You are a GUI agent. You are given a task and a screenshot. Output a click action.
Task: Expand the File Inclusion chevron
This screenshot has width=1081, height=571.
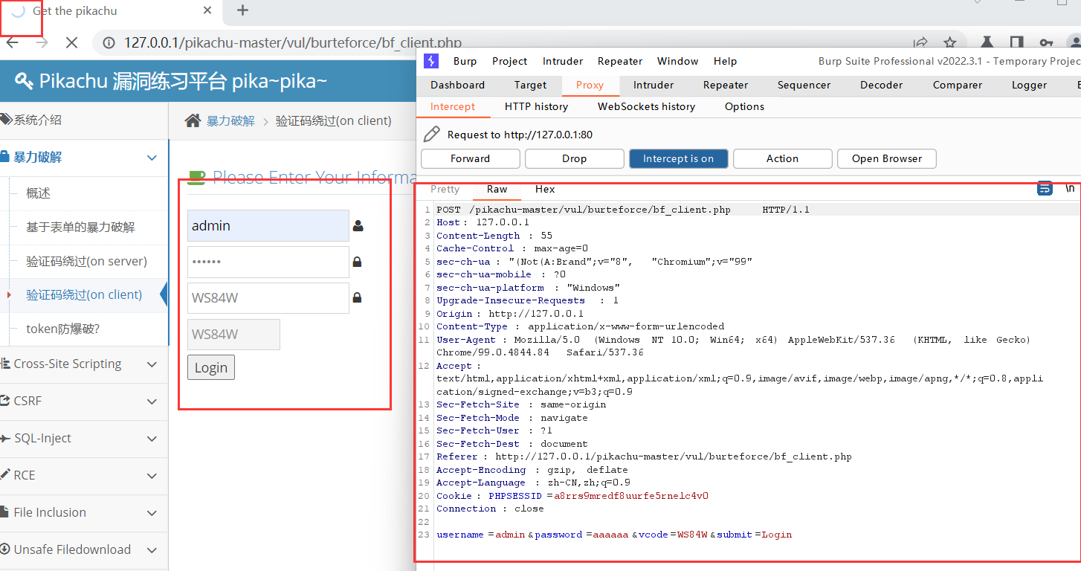point(152,513)
